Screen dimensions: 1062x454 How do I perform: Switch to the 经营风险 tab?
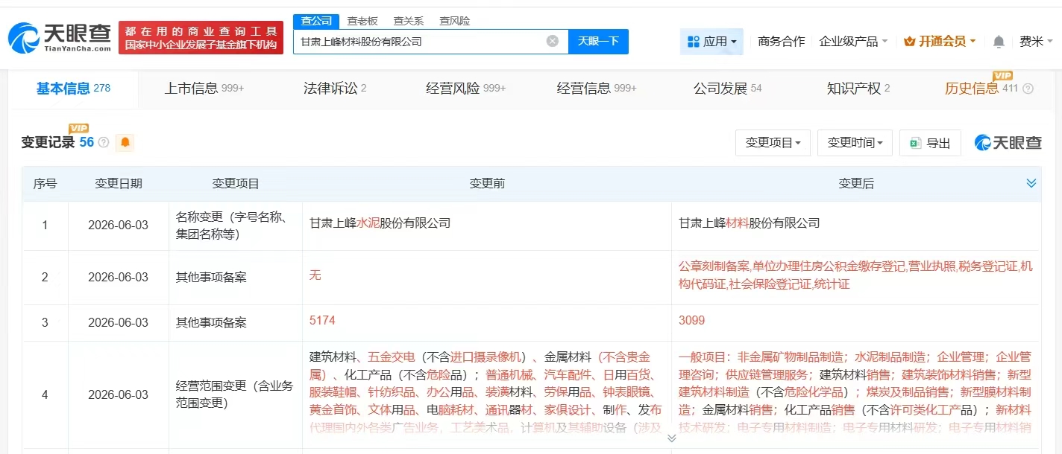466,89
